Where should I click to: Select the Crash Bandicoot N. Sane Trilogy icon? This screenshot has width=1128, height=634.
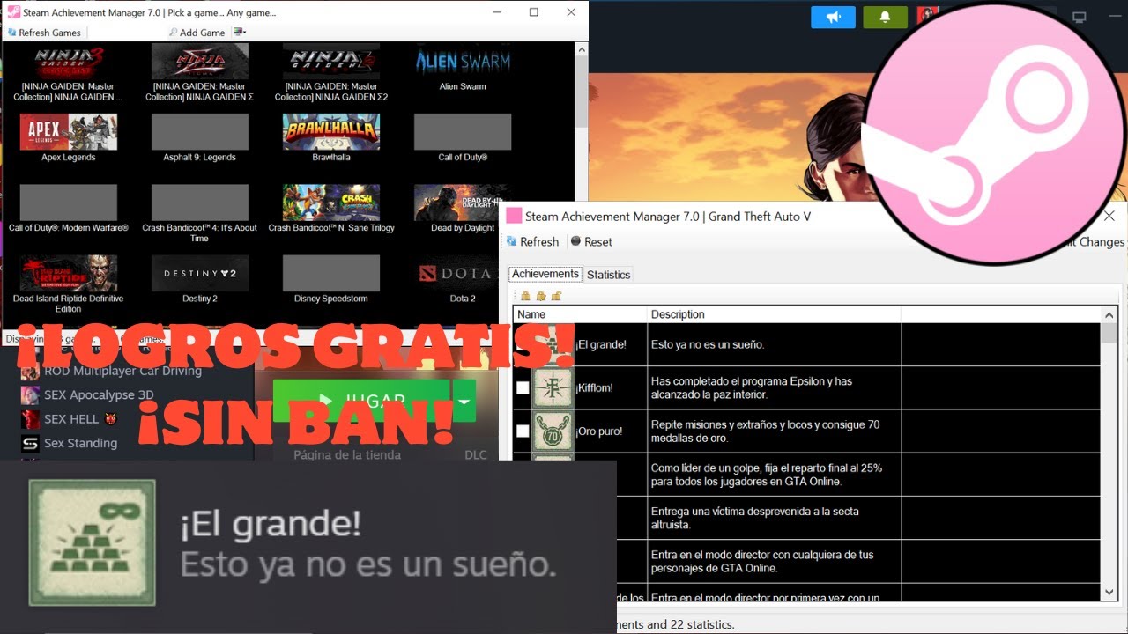tap(331, 203)
